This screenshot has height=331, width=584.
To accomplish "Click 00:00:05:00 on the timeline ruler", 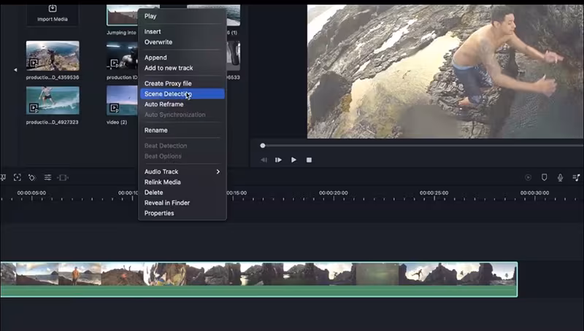I will click(31, 193).
